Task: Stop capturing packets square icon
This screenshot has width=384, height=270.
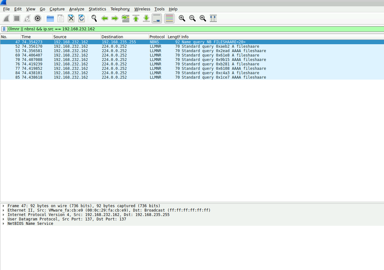Action: [17, 18]
